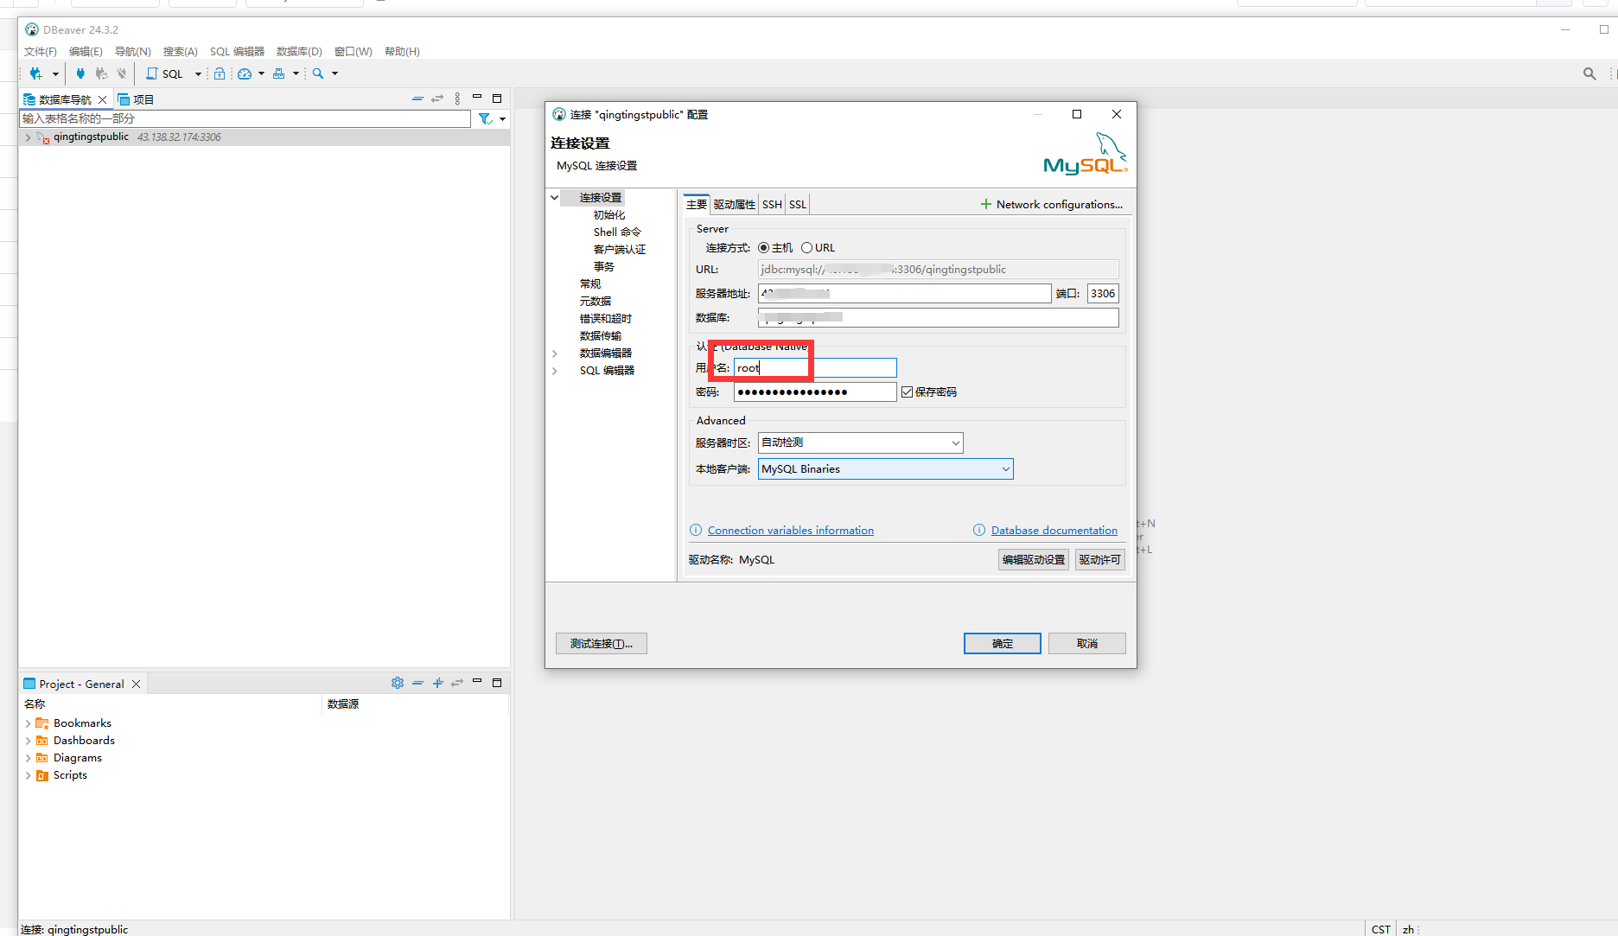
Task: Click the Bookmarks folder icon
Action: [41, 723]
